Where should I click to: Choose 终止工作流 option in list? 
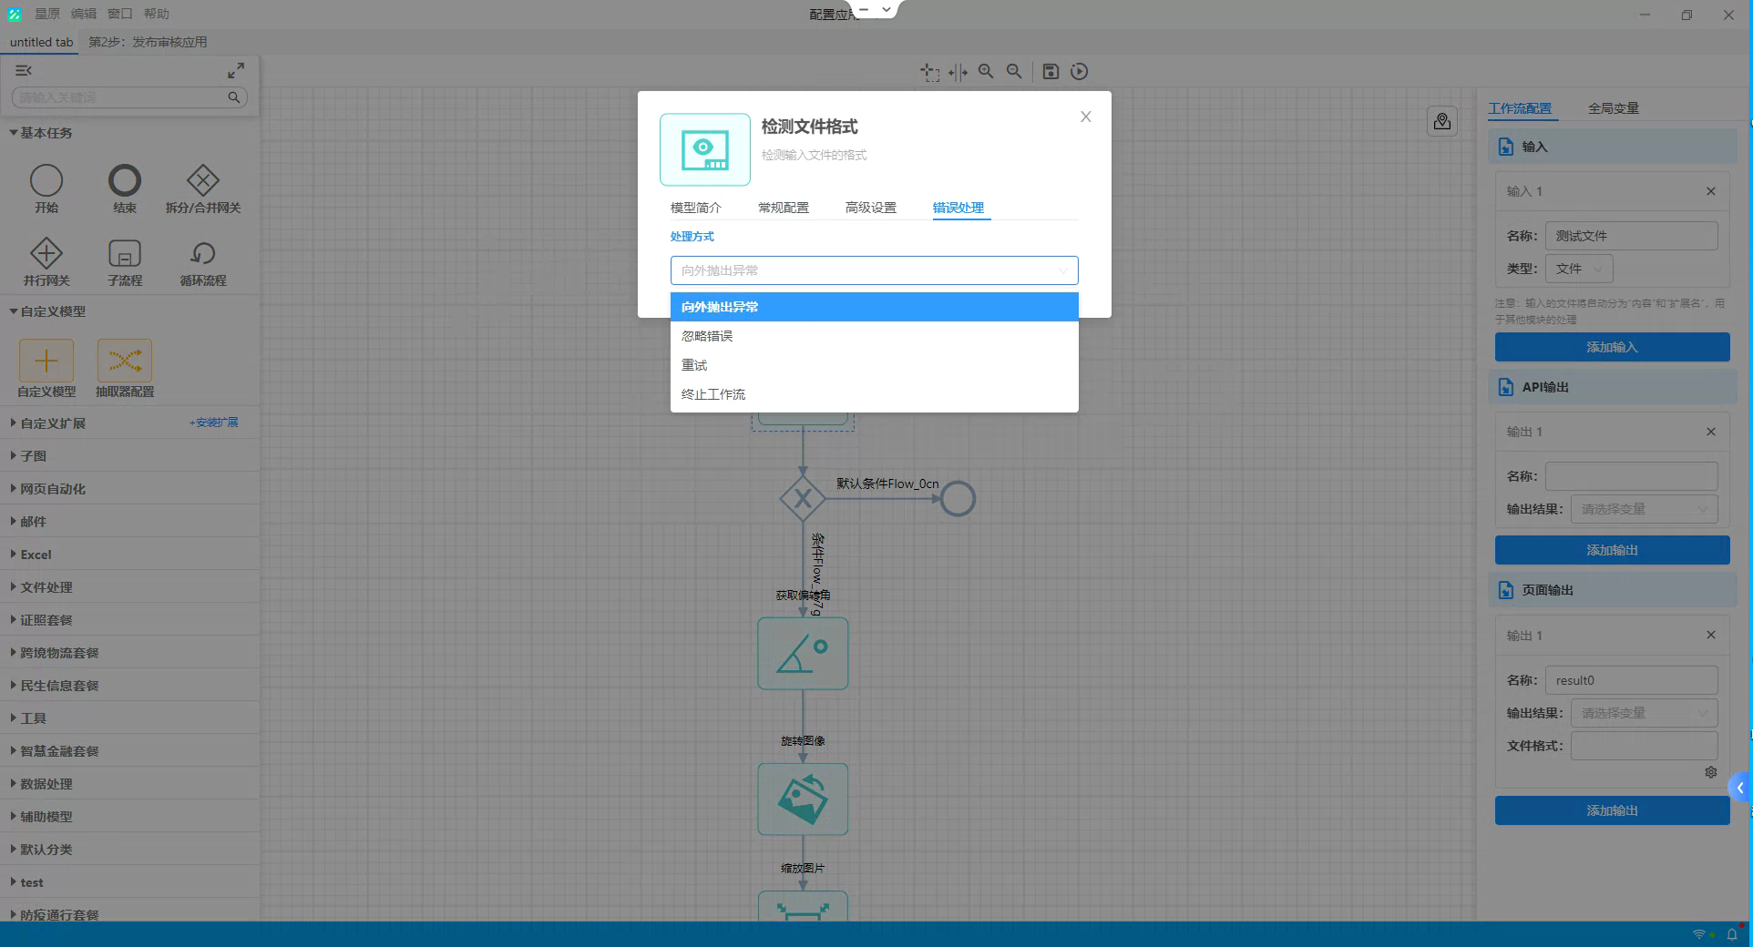tap(874, 394)
